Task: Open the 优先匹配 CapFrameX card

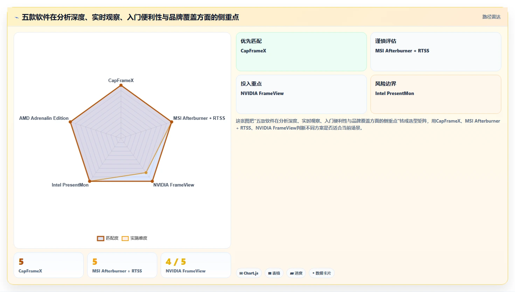Action: point(301,52)
